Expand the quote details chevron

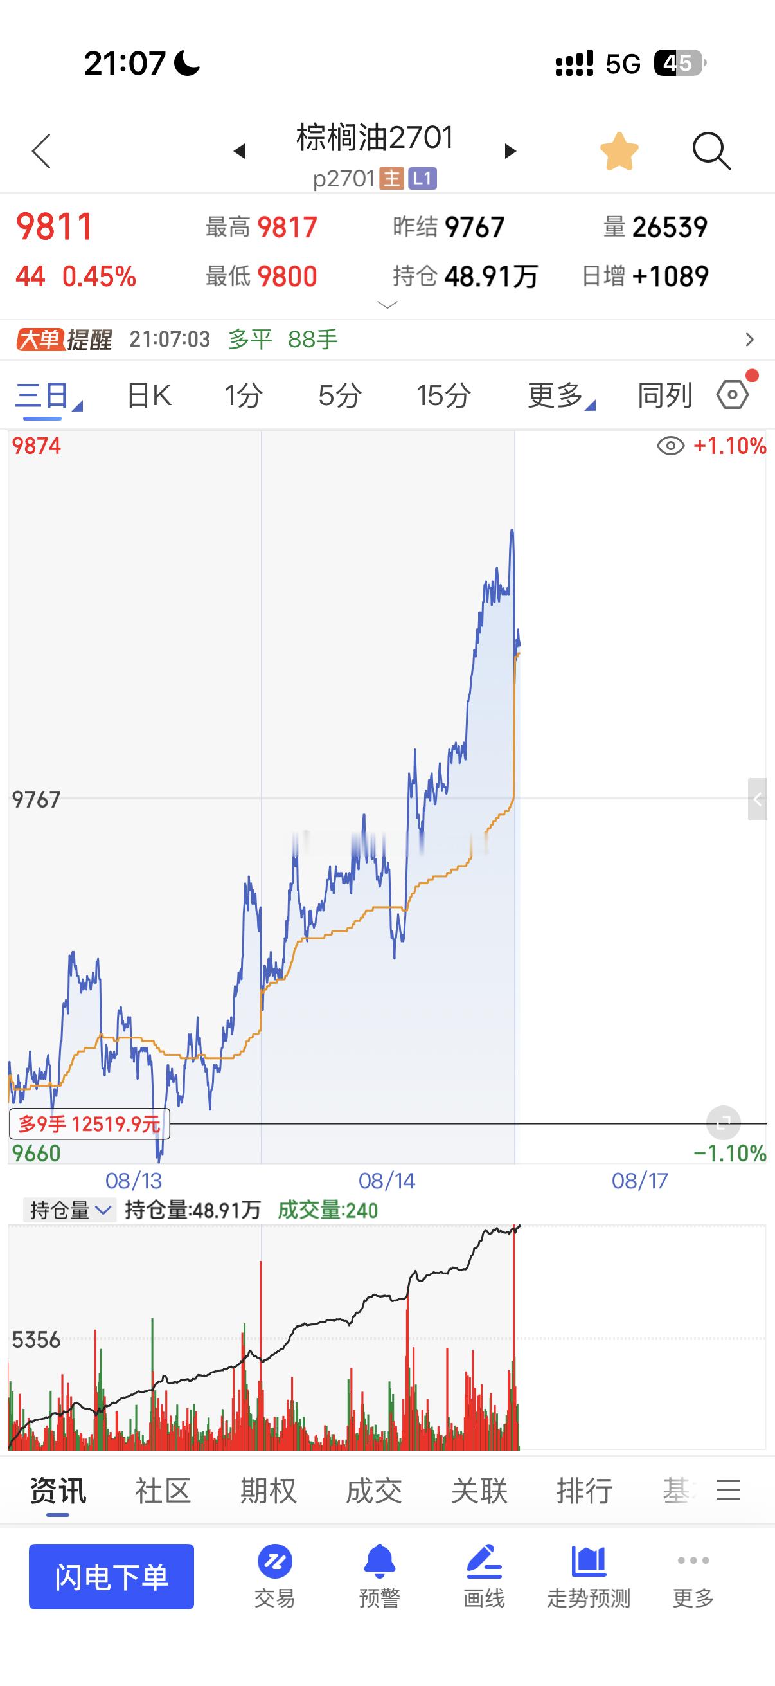388,305
